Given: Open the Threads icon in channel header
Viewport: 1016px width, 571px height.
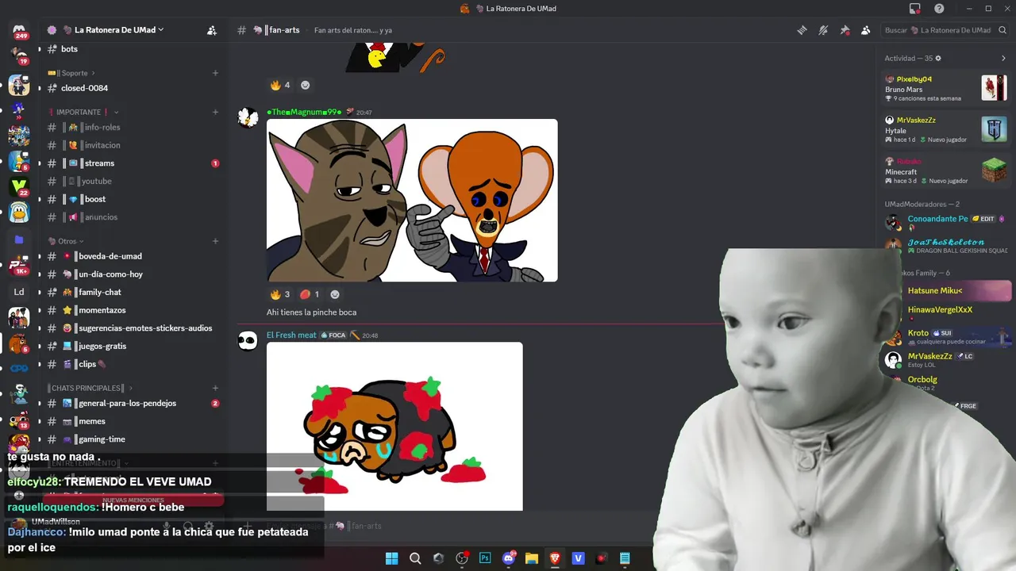Looking at the screenshot, I should (x=802, y=30).
